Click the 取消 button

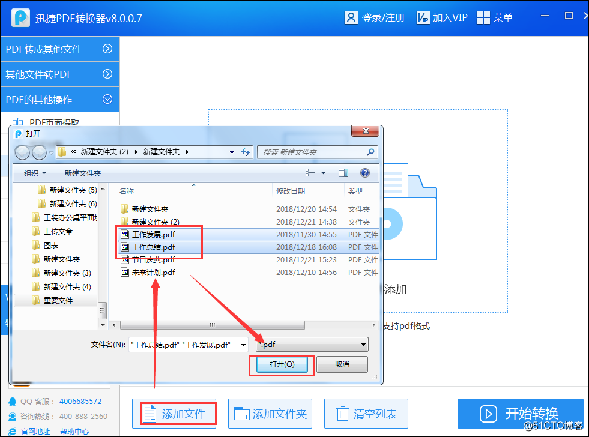pyautogui.click(x=342, y=364)
